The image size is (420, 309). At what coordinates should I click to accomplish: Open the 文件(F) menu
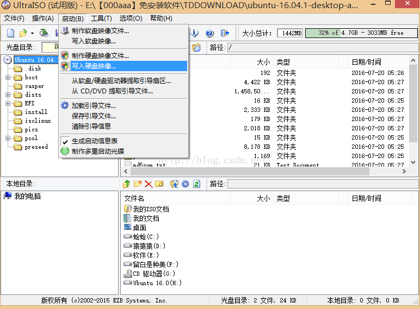pos(14,18)
